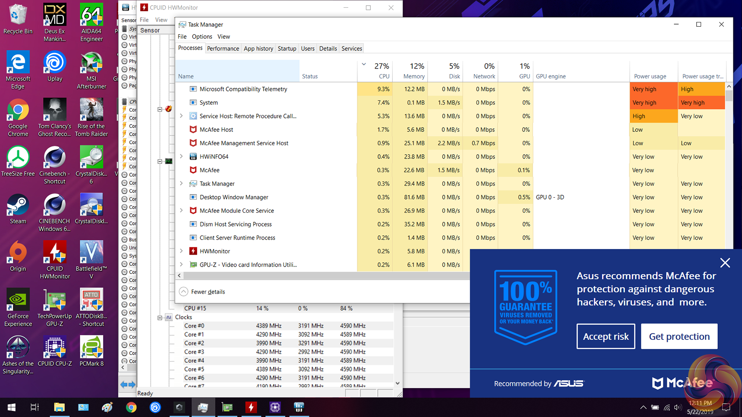Image resolution: width=742 pixels, height=417 pixels.
Task: Open the Startup tab in Task Manager
Action: 287,49
